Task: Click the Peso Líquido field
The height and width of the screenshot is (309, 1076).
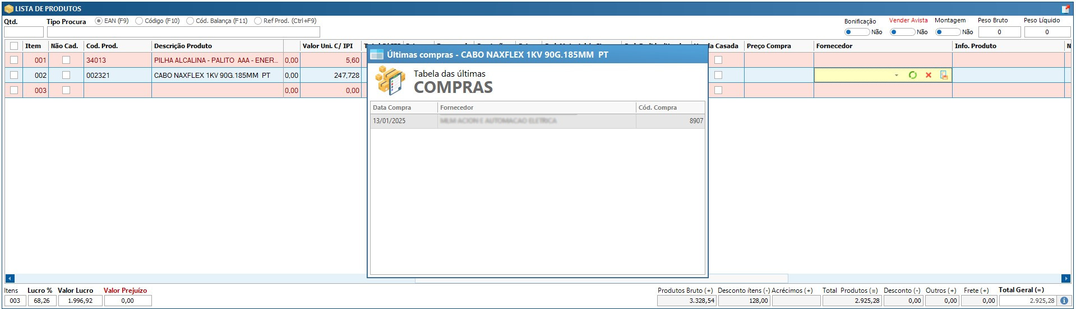Action: (x=1047, y=32)
